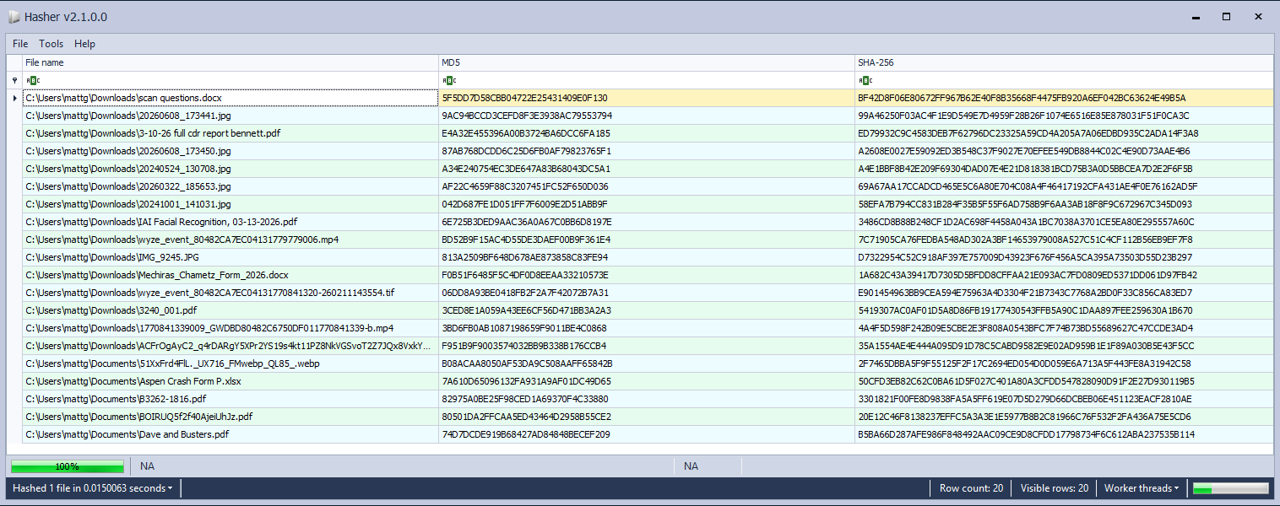Click the MD5 hash of 3240_001.pdf
The width and height of the screenshot is (1280, 506).
click(647, 311)
